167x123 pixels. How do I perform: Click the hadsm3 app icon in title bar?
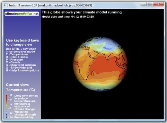pyautogui.click(x=5, y=5)
